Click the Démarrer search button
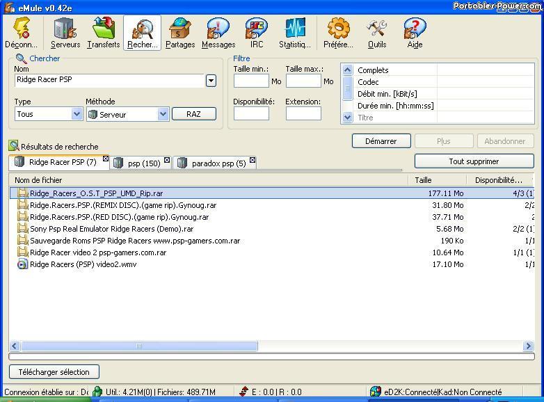The image size is (544, 402). pos(381,141)
